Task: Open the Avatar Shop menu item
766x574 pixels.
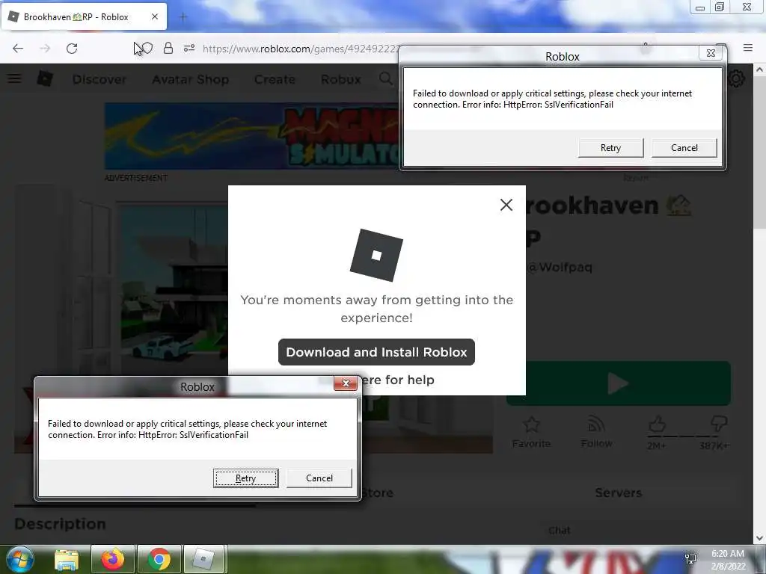Action: click(190, 79)
